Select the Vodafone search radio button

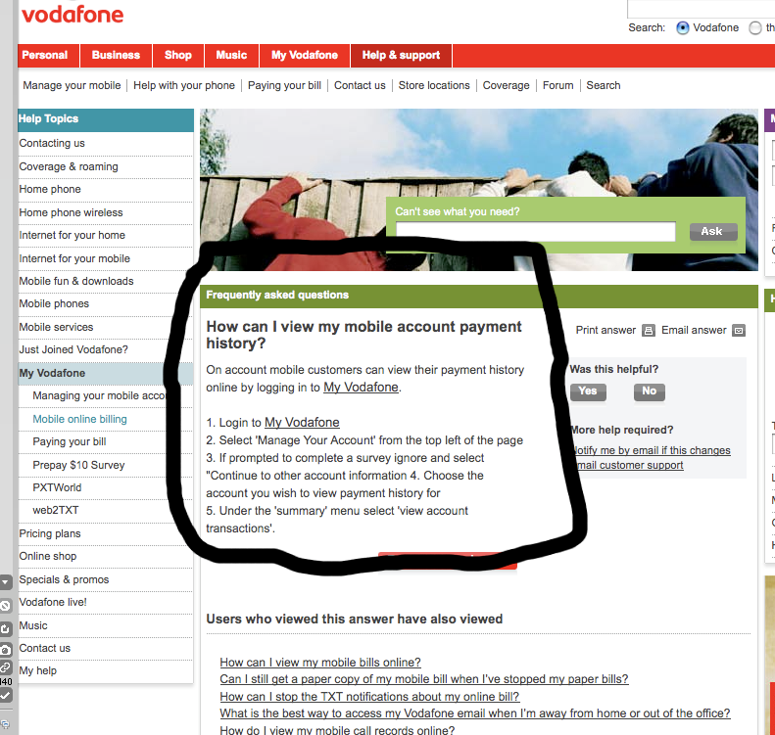coord(683,28)
